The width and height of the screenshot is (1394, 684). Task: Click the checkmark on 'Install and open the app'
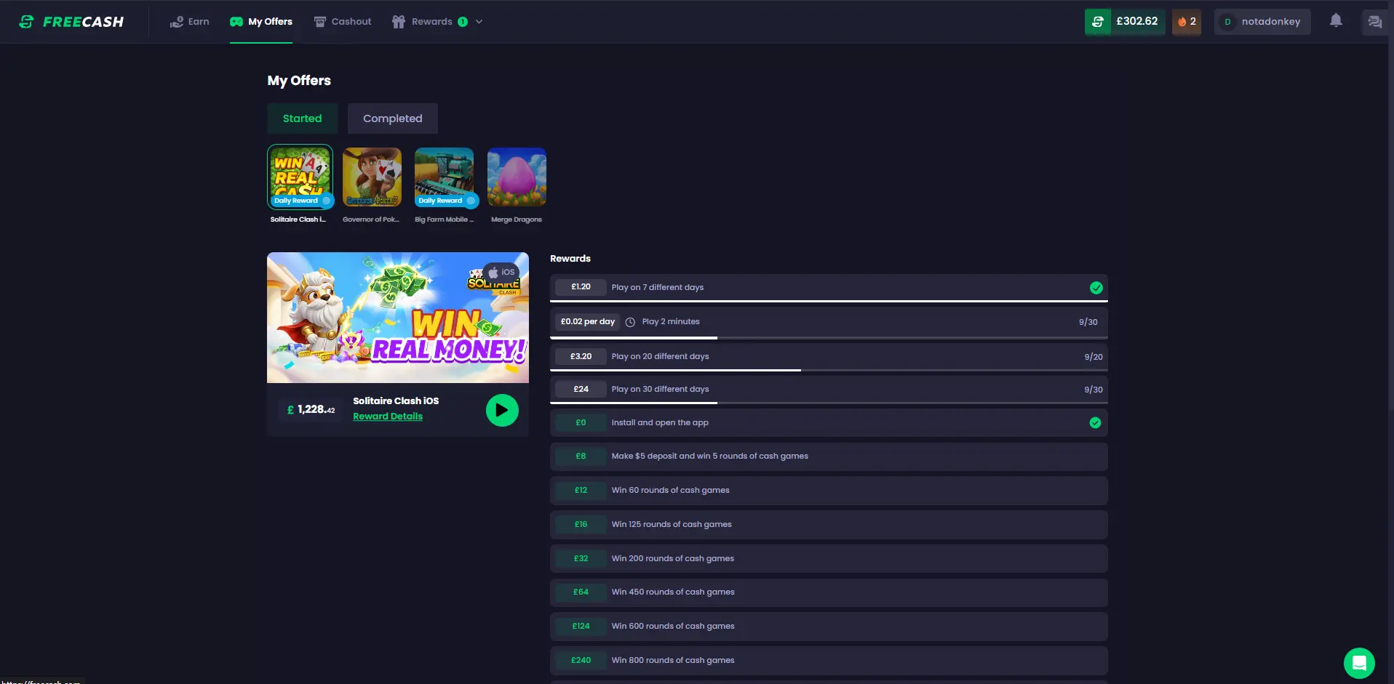(x=1095, y=423)
